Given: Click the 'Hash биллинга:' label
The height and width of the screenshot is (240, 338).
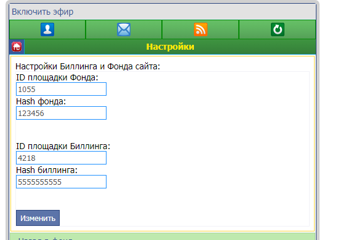Looking at the screenshot, I should tap(47, 170).
